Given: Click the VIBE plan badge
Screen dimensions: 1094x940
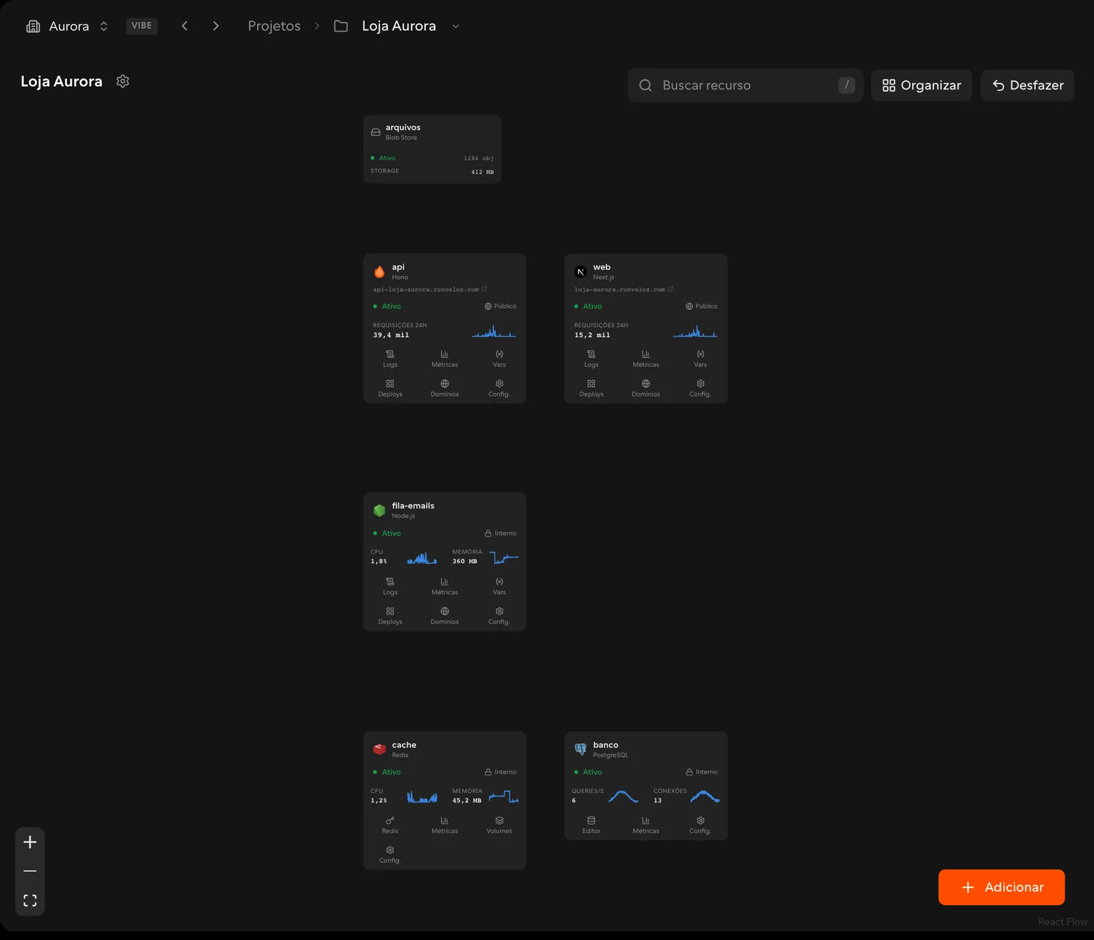Looking at the screenshot, I should coord(142,26).
